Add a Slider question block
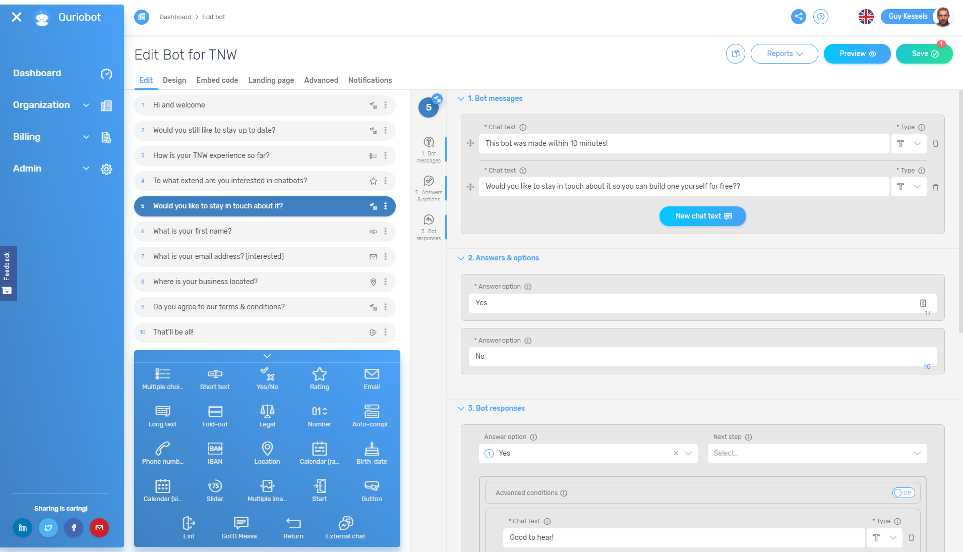Image resolution: width=963 pixels, height=552 pixels. point(215,490)
